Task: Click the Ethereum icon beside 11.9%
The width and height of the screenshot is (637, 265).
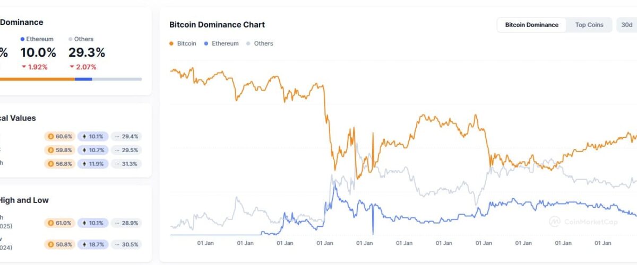Action: (x=84, y=164)
